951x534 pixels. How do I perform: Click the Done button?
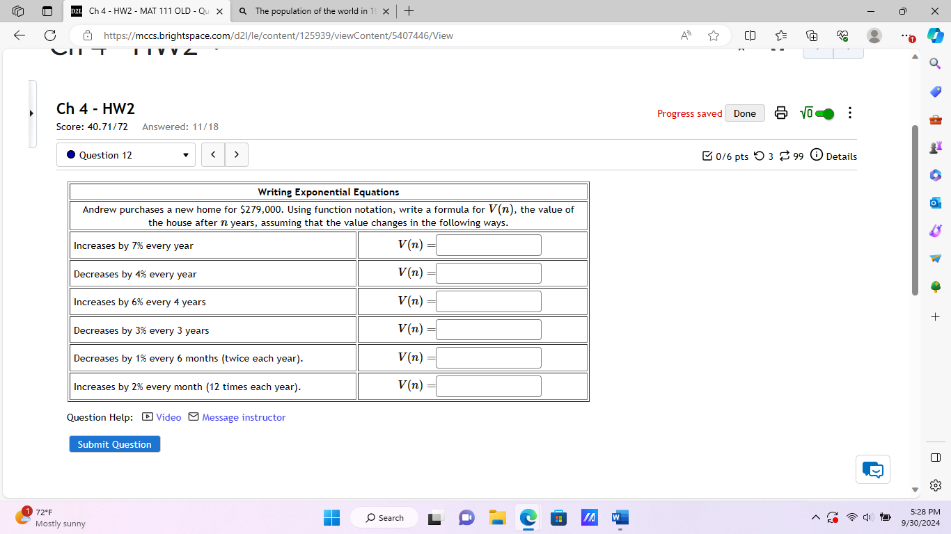click(x=745, y=113)
